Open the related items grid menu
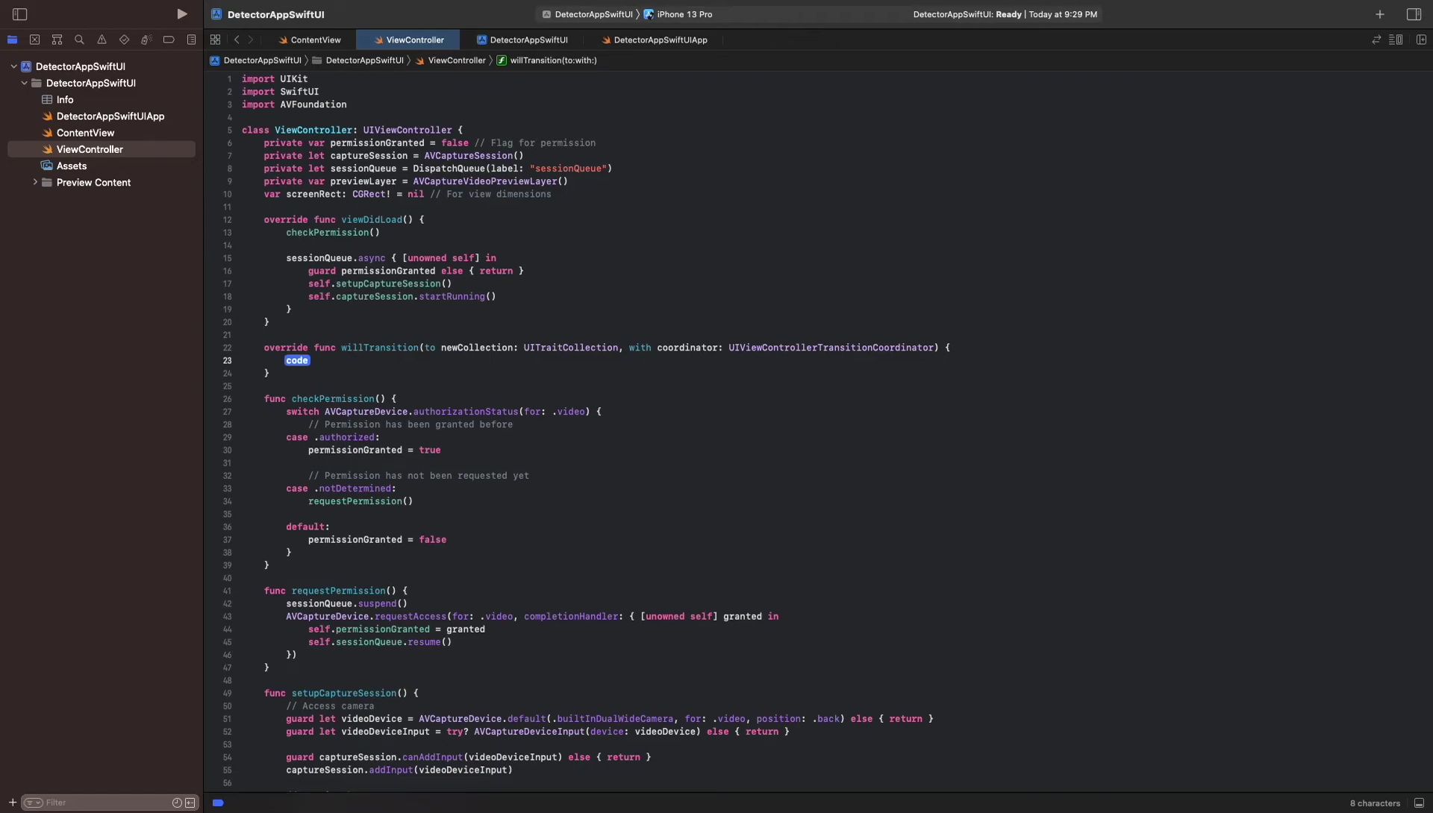Image resolution: width=1433 pixels, height=813 pixels. coord(215,40)
